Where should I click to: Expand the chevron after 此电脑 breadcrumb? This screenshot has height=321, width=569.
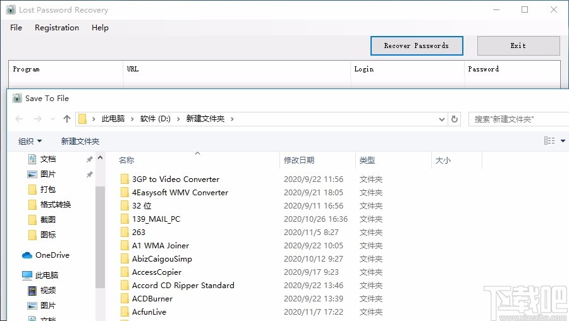133,119
